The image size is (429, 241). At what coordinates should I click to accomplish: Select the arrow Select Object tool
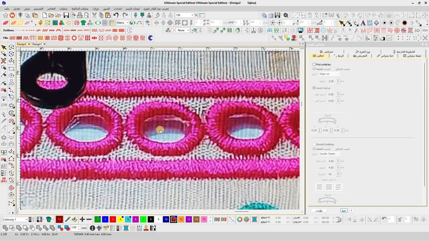click(x=4, y=47)
